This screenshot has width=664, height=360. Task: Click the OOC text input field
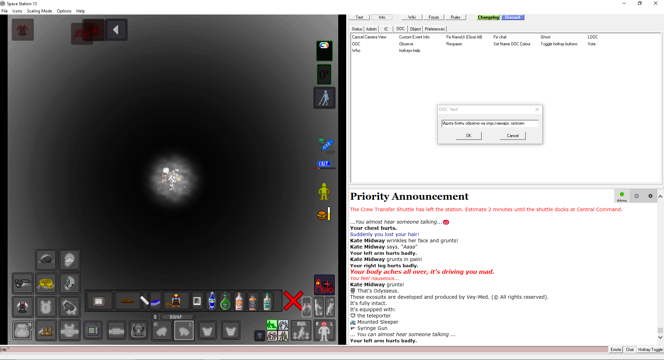[490, 123]
